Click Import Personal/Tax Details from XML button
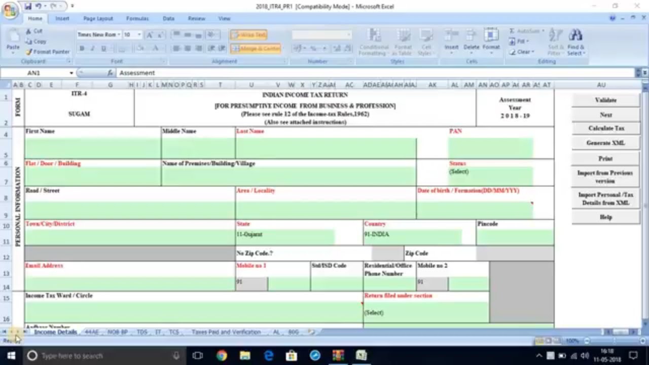The image size is (649, 365). 606,199
